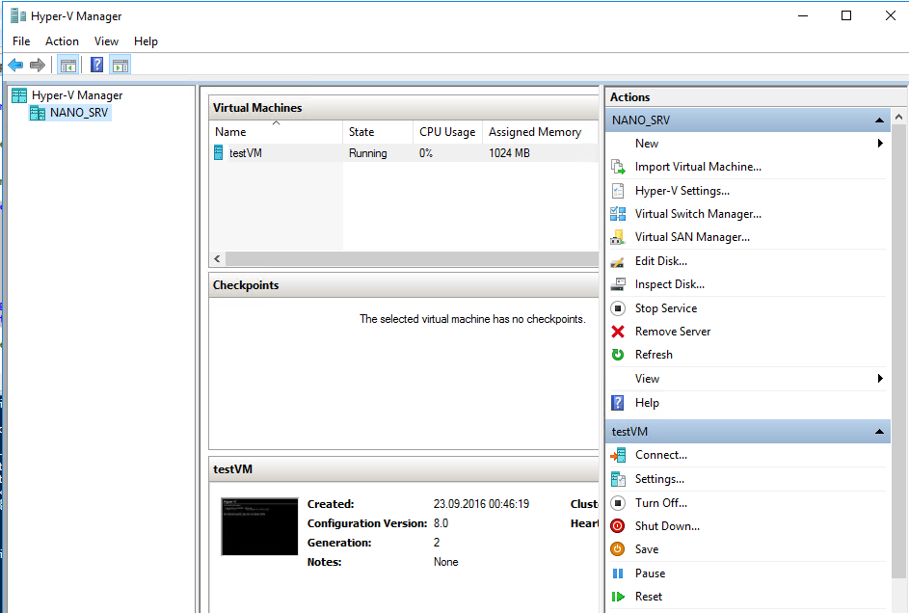The image size is (909, 613).
Task: Click the Hyper-V Manager root tree icon
Action: click(19, 95)
